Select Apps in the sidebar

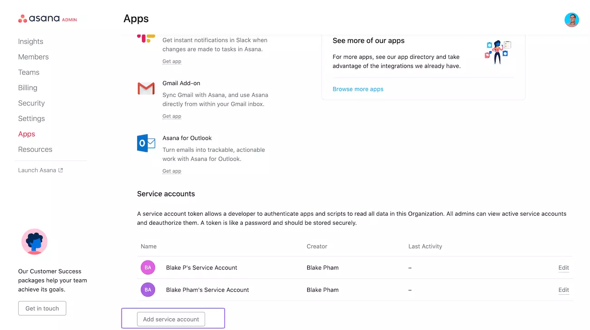click(26, 134)
